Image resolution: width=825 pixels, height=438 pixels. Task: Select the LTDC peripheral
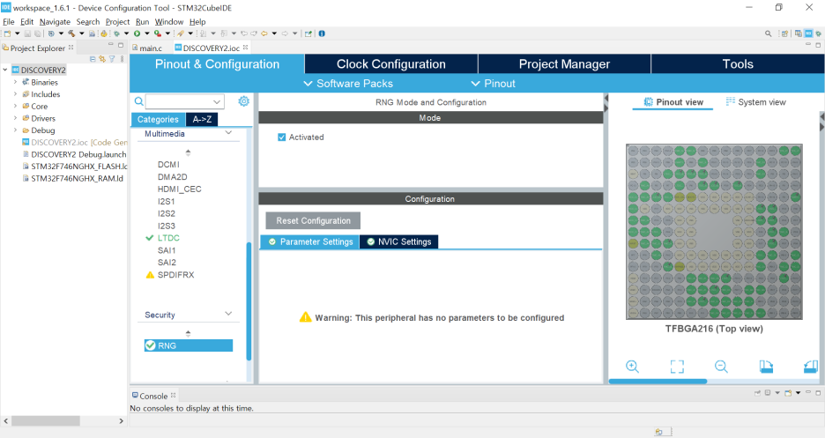point(168,238)
